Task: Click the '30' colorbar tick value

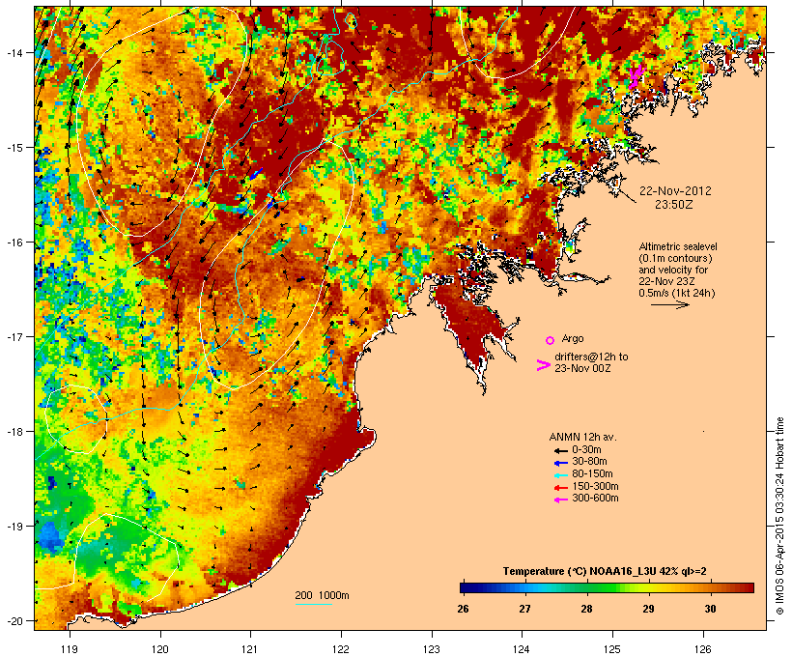Action: pyautogui.click(x=710, y=609)
